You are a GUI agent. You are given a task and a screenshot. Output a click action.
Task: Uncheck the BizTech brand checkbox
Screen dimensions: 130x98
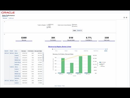pyautogui.click(x=73, y=24)
